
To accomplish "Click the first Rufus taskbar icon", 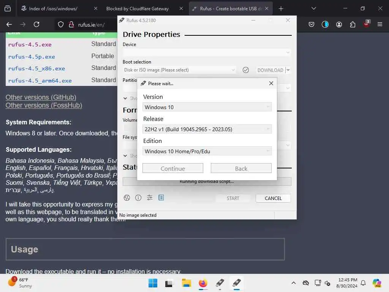I will click(x=220, y=283).
